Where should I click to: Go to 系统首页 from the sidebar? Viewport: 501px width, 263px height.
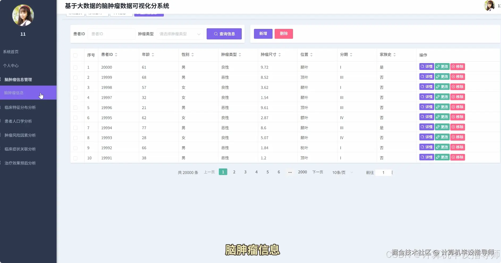[x=11, y=52]
